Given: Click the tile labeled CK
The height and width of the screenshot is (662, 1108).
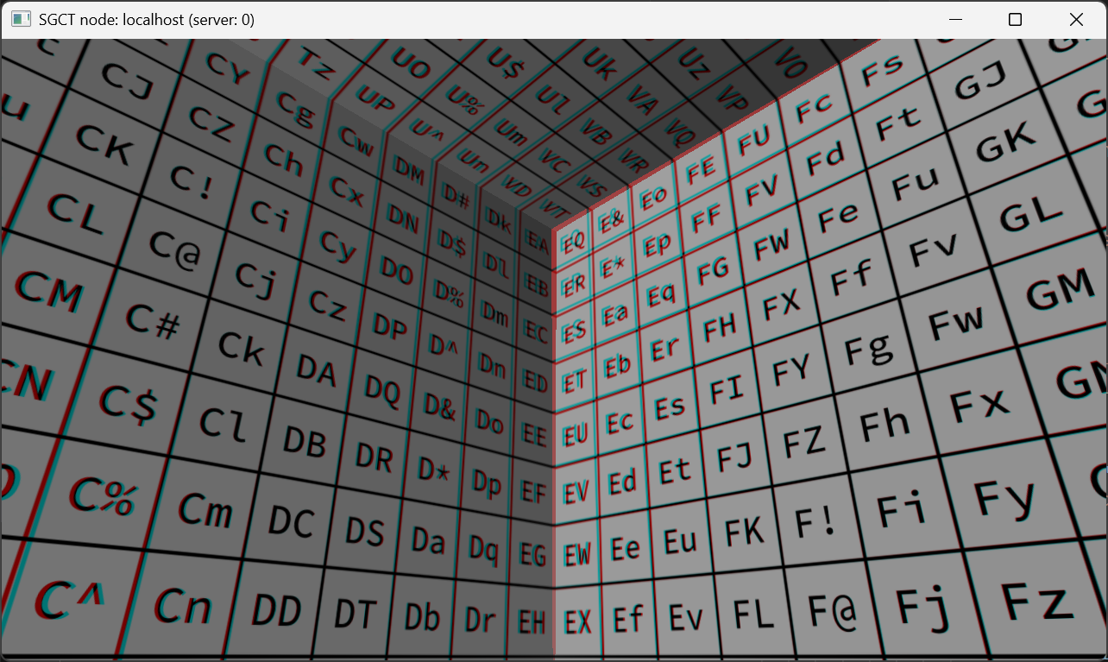Looking at the screenshot, I should coord(103,144).
